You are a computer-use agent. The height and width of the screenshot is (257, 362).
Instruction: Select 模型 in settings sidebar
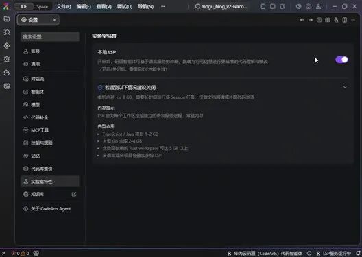pyautogui.click(x=50, y=105)
